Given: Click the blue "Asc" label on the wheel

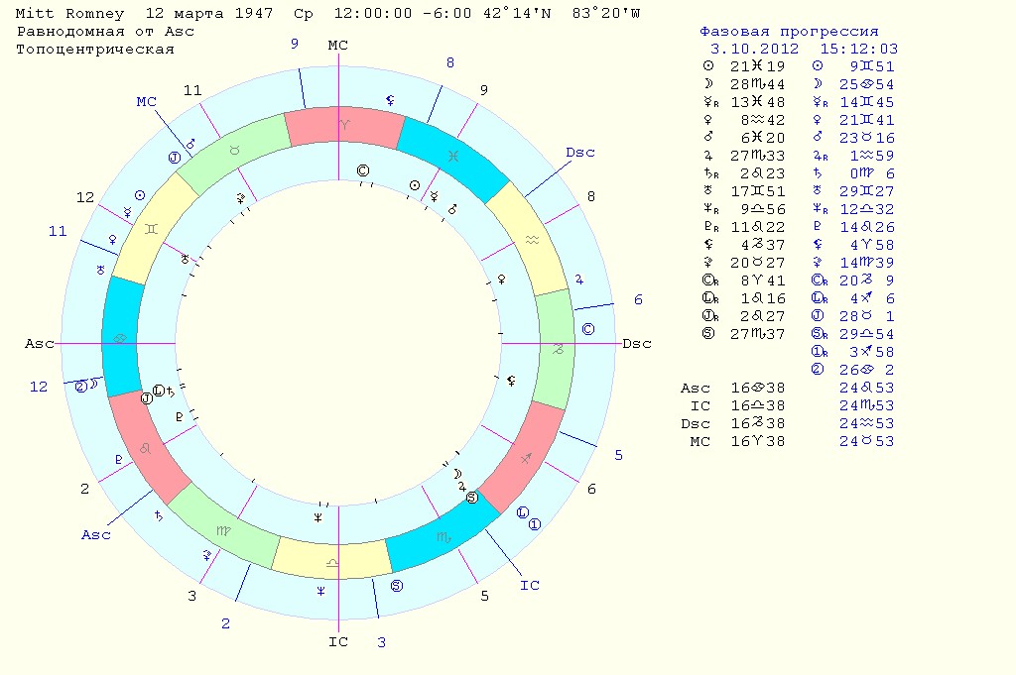Looking at the screenshot, I should (96, 534).
